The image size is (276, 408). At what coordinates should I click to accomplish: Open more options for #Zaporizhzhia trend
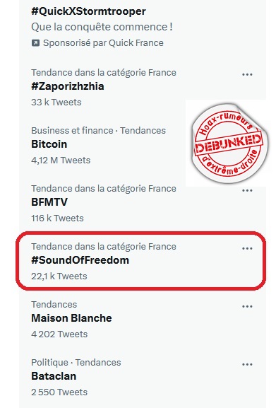click(247, 74)
